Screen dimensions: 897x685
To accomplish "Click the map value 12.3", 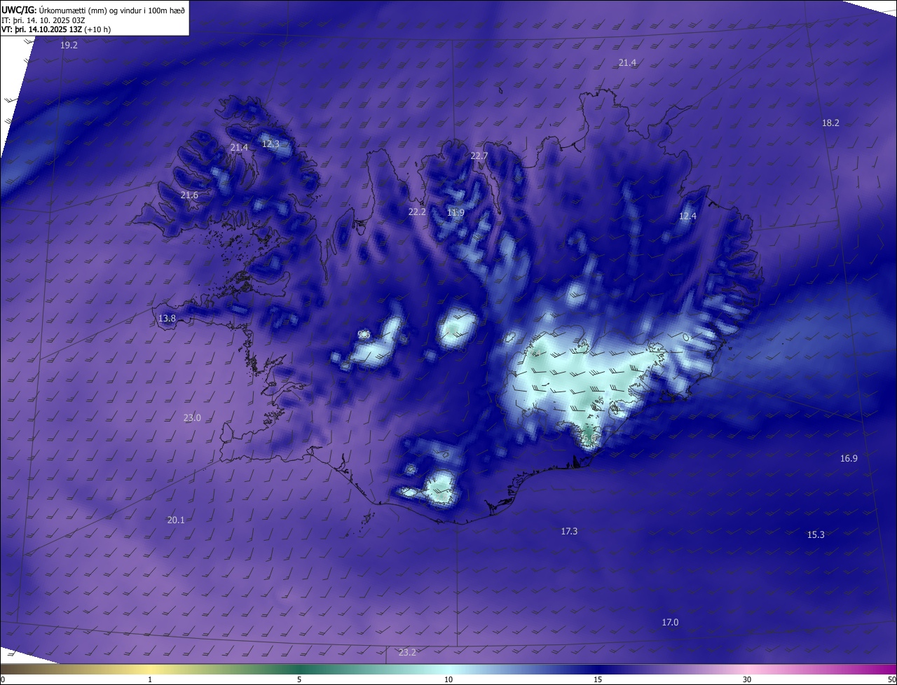I will point(271,144).
